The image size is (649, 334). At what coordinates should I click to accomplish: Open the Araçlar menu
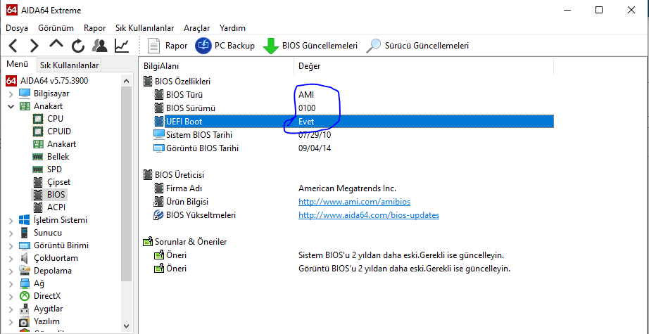tap(196, 28)
